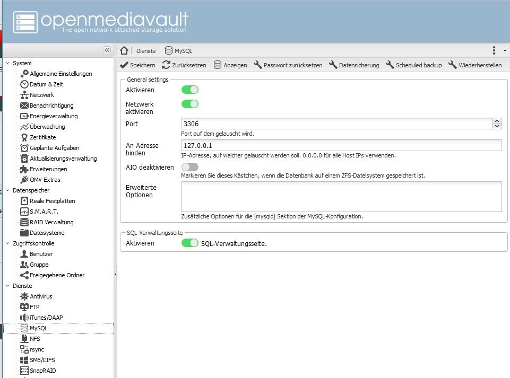
Task: Click the MySQL breadcrumb
Action: tap(178, 51)
